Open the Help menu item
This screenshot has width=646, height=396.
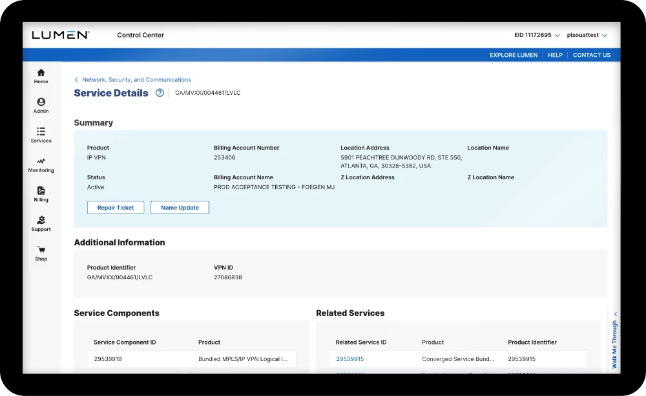555,55
